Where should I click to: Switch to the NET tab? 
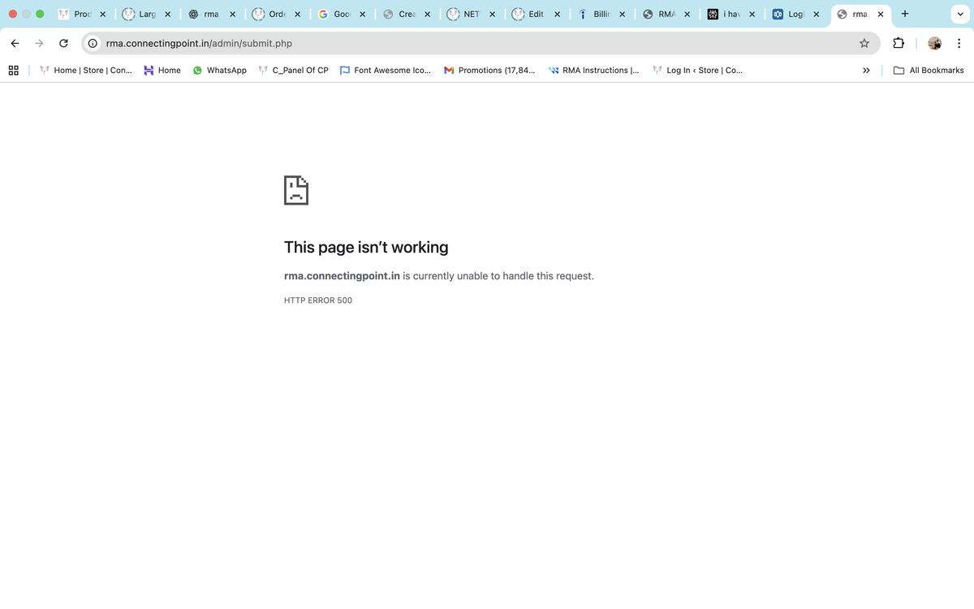point(465,14)
